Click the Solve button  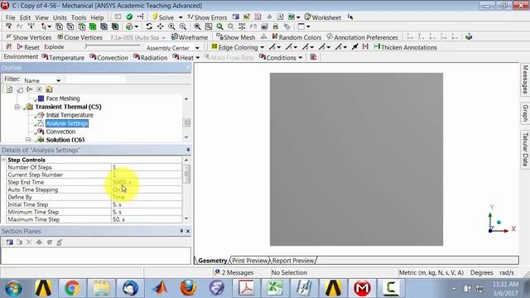click(163, 17)
